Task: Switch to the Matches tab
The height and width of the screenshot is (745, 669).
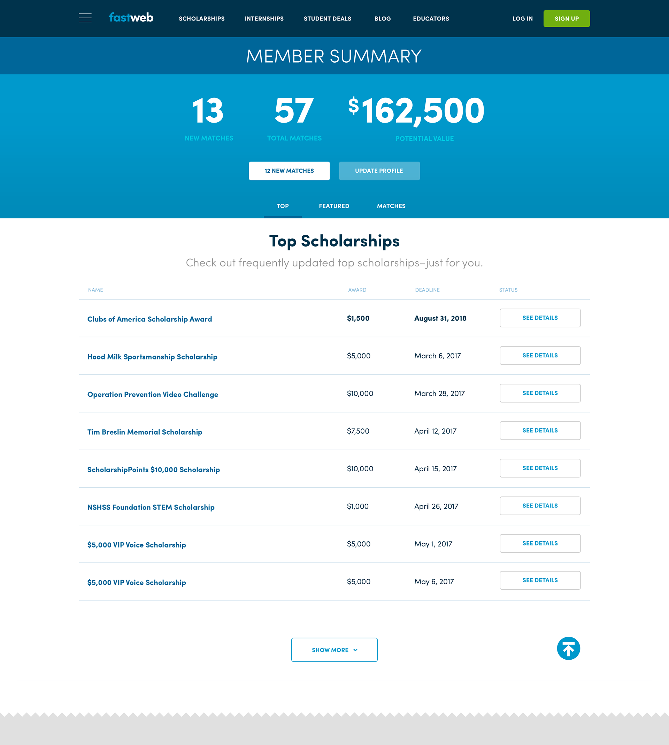Action: pyautogui.click(x=391, y=206)
